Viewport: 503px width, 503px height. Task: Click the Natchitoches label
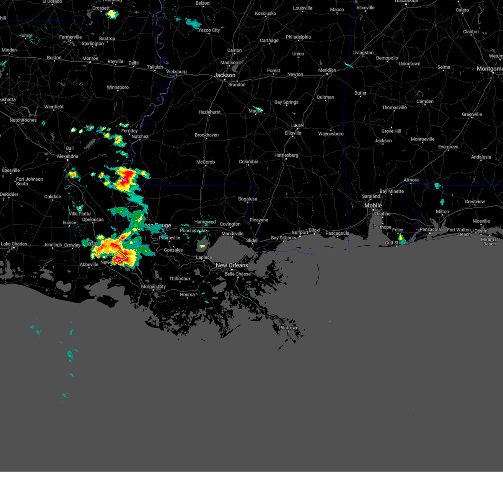pos(23,120)
